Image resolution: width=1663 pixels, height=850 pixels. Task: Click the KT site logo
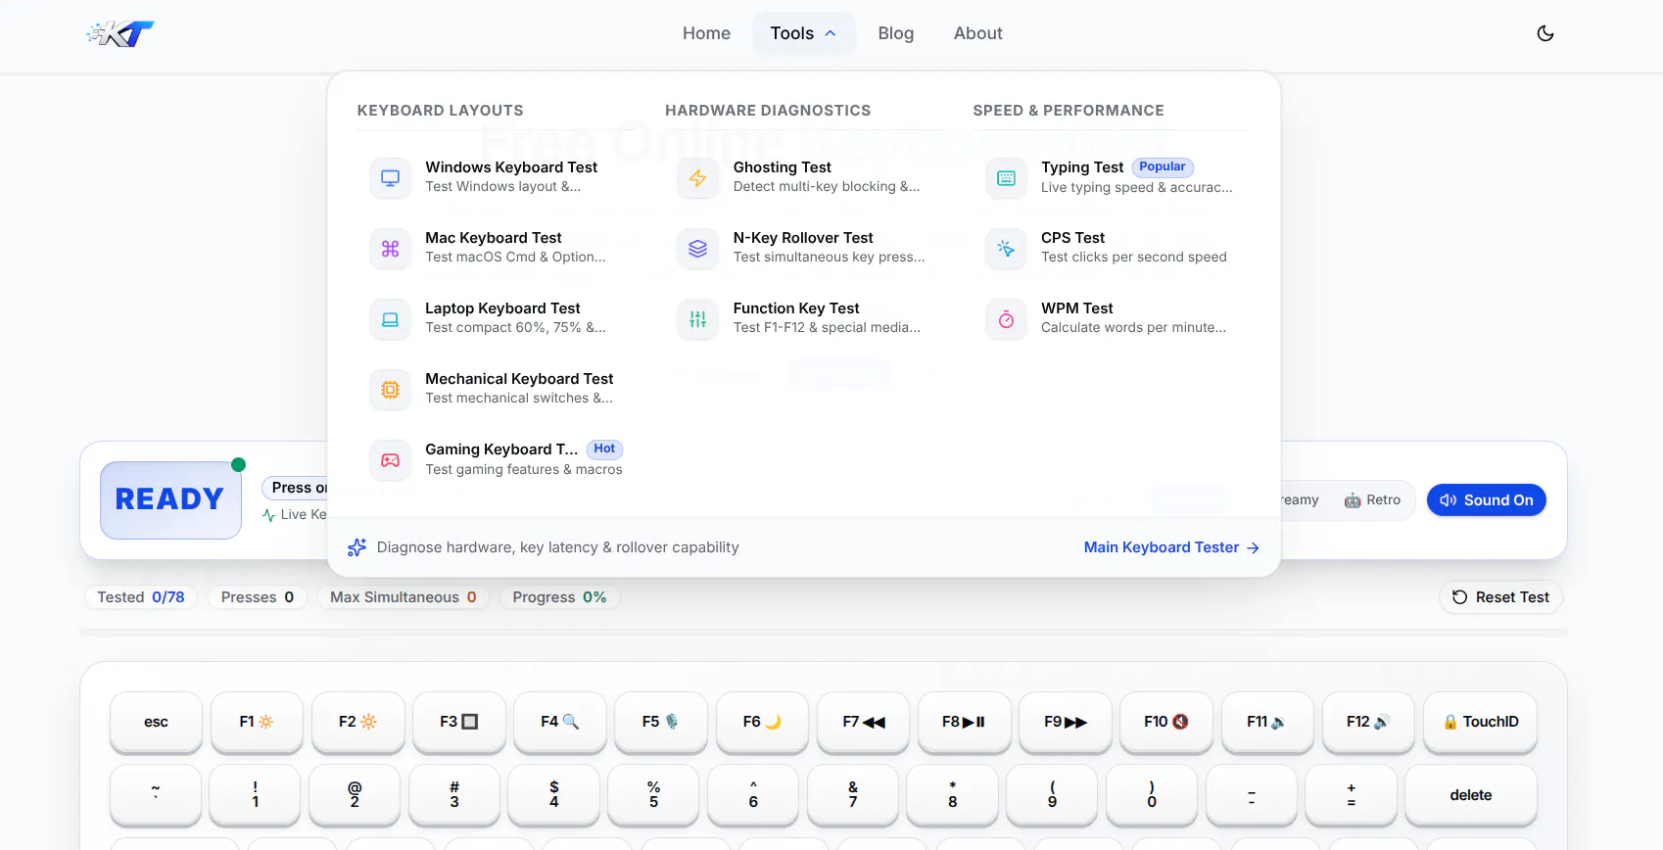coord(120,33)
